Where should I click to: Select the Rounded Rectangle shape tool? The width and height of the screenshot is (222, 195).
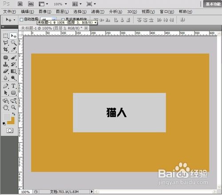[13, 93]
